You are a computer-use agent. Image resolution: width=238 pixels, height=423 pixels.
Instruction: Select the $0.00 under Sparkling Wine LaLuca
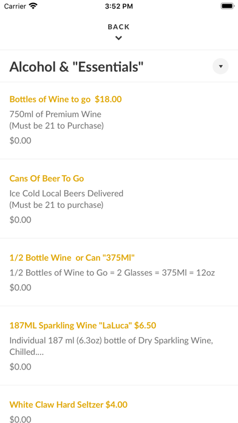click(x=20, y=366)
